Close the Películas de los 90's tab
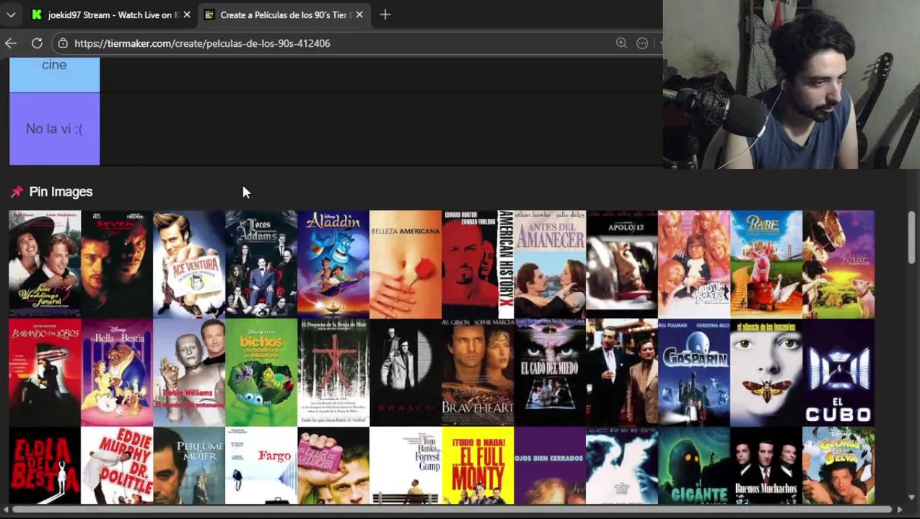920x519 pixels. coord(359,14)
